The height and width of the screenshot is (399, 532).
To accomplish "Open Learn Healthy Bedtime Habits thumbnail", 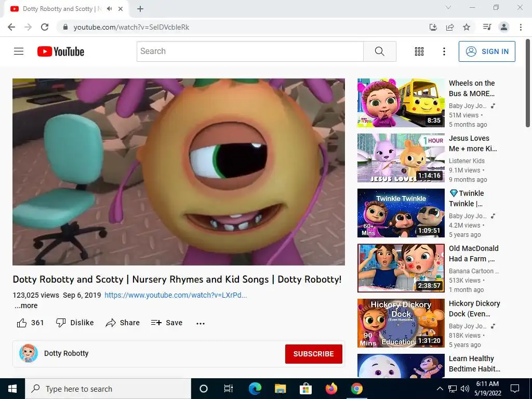I will pos(401,366).
